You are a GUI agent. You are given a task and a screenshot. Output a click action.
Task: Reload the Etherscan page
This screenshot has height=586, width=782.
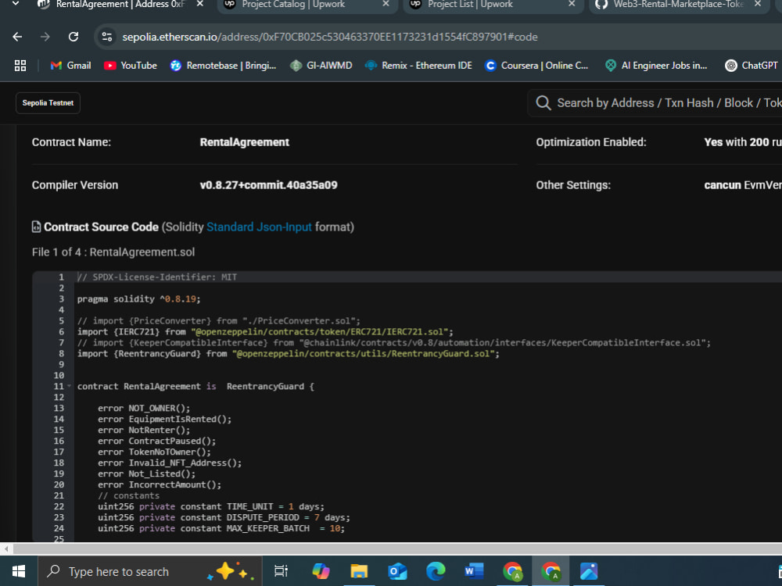click(x=74, y=37)
